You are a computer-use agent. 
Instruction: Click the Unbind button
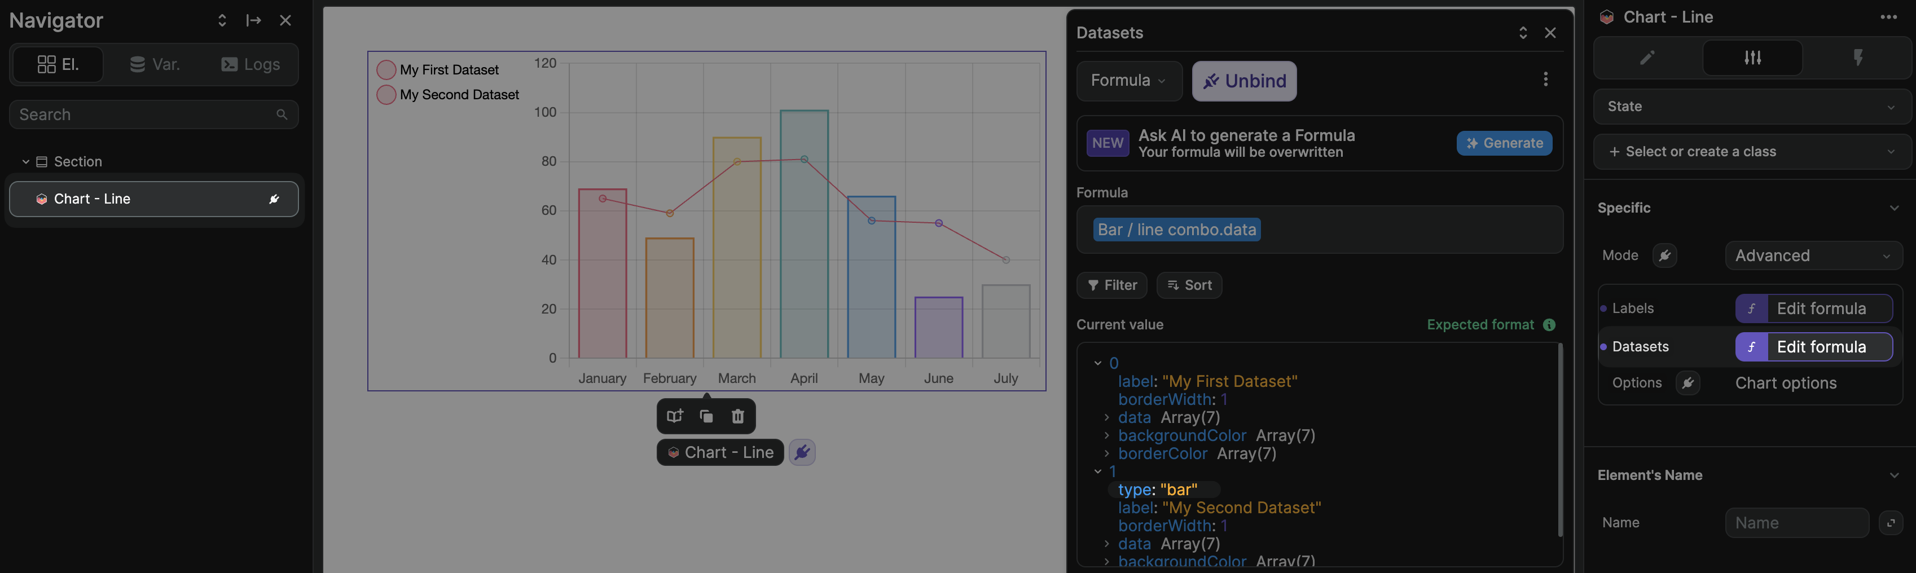(1243, 81)
